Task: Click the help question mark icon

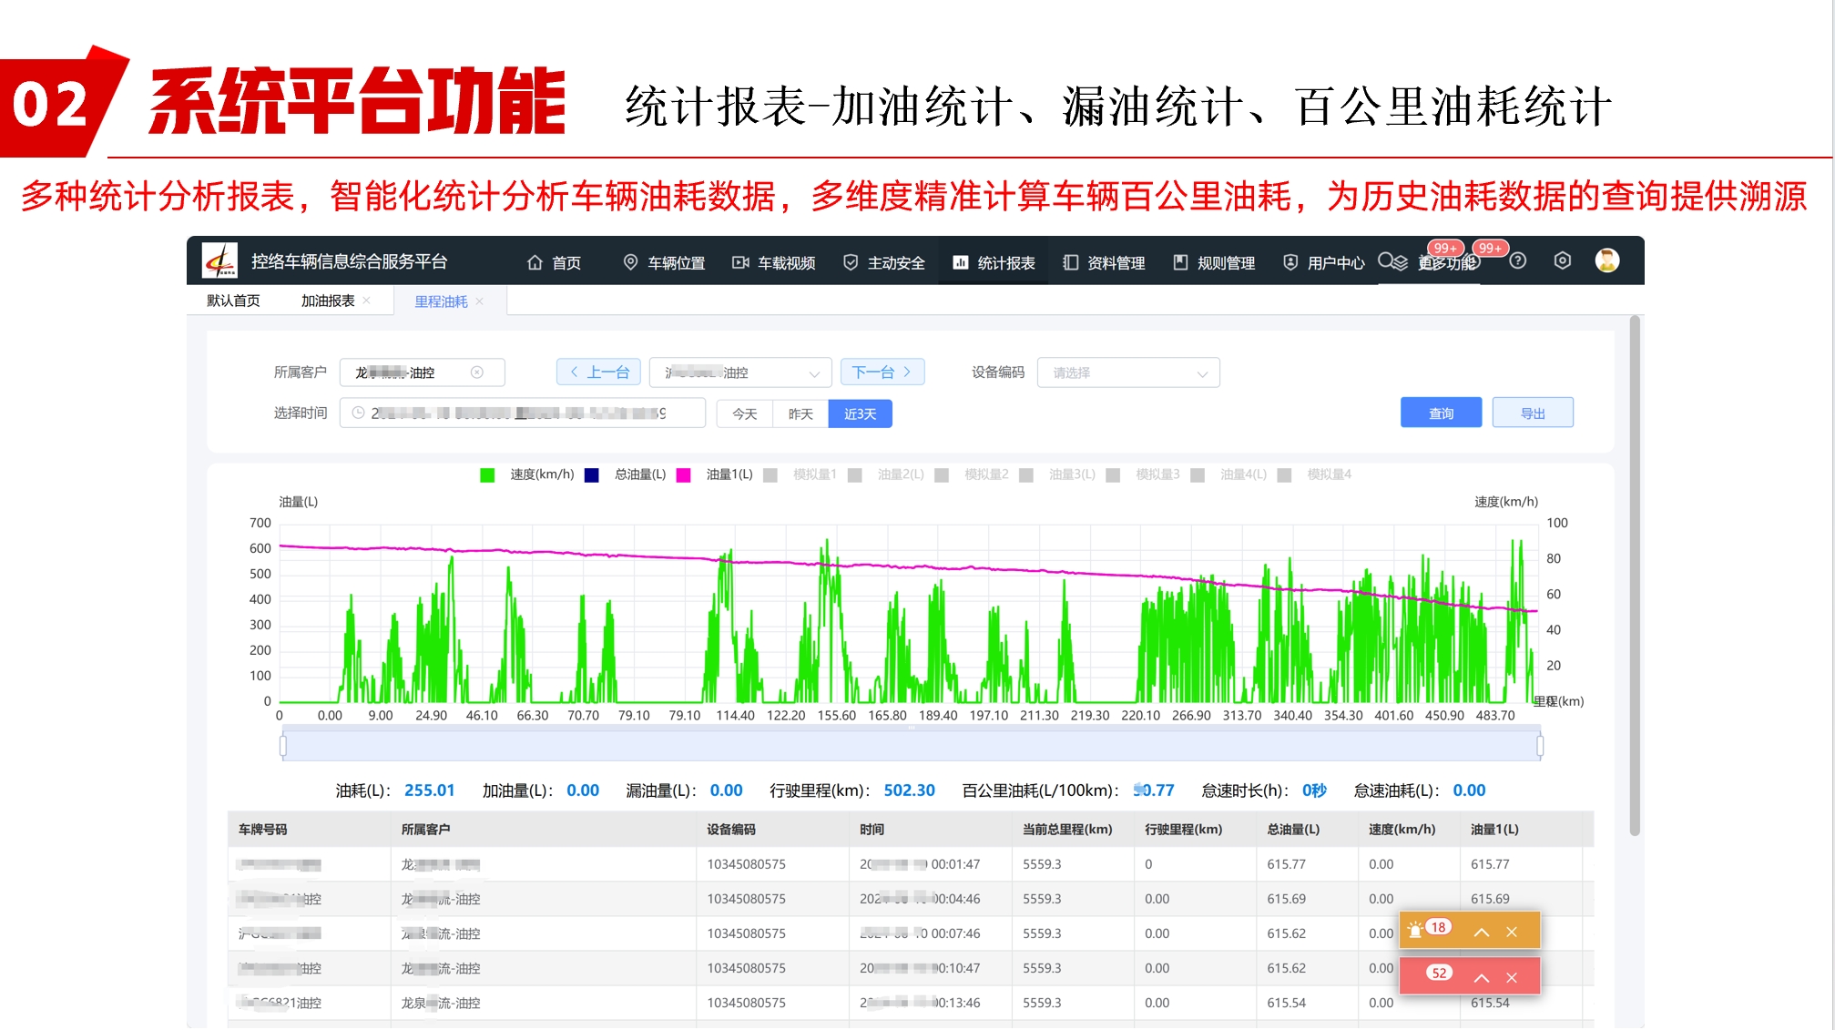Action: [1517, 261]
